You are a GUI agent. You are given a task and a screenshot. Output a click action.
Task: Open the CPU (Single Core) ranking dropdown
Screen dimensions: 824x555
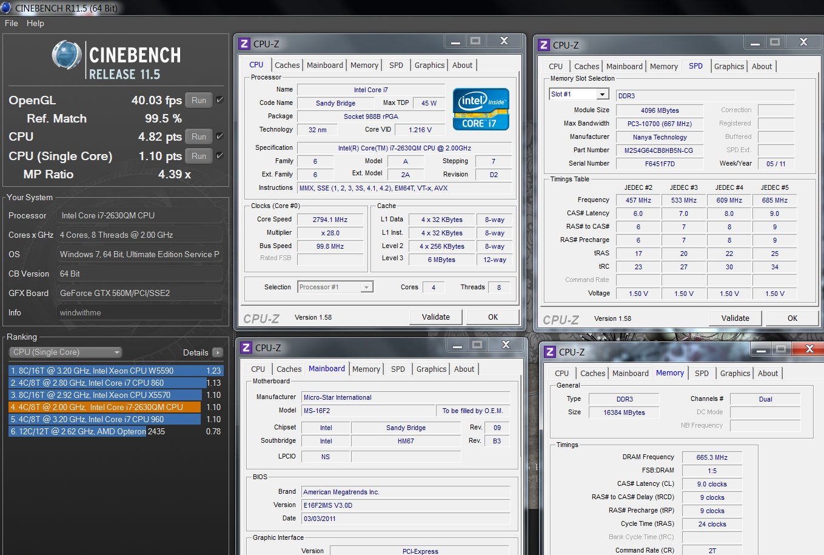[x=65, y=352]
